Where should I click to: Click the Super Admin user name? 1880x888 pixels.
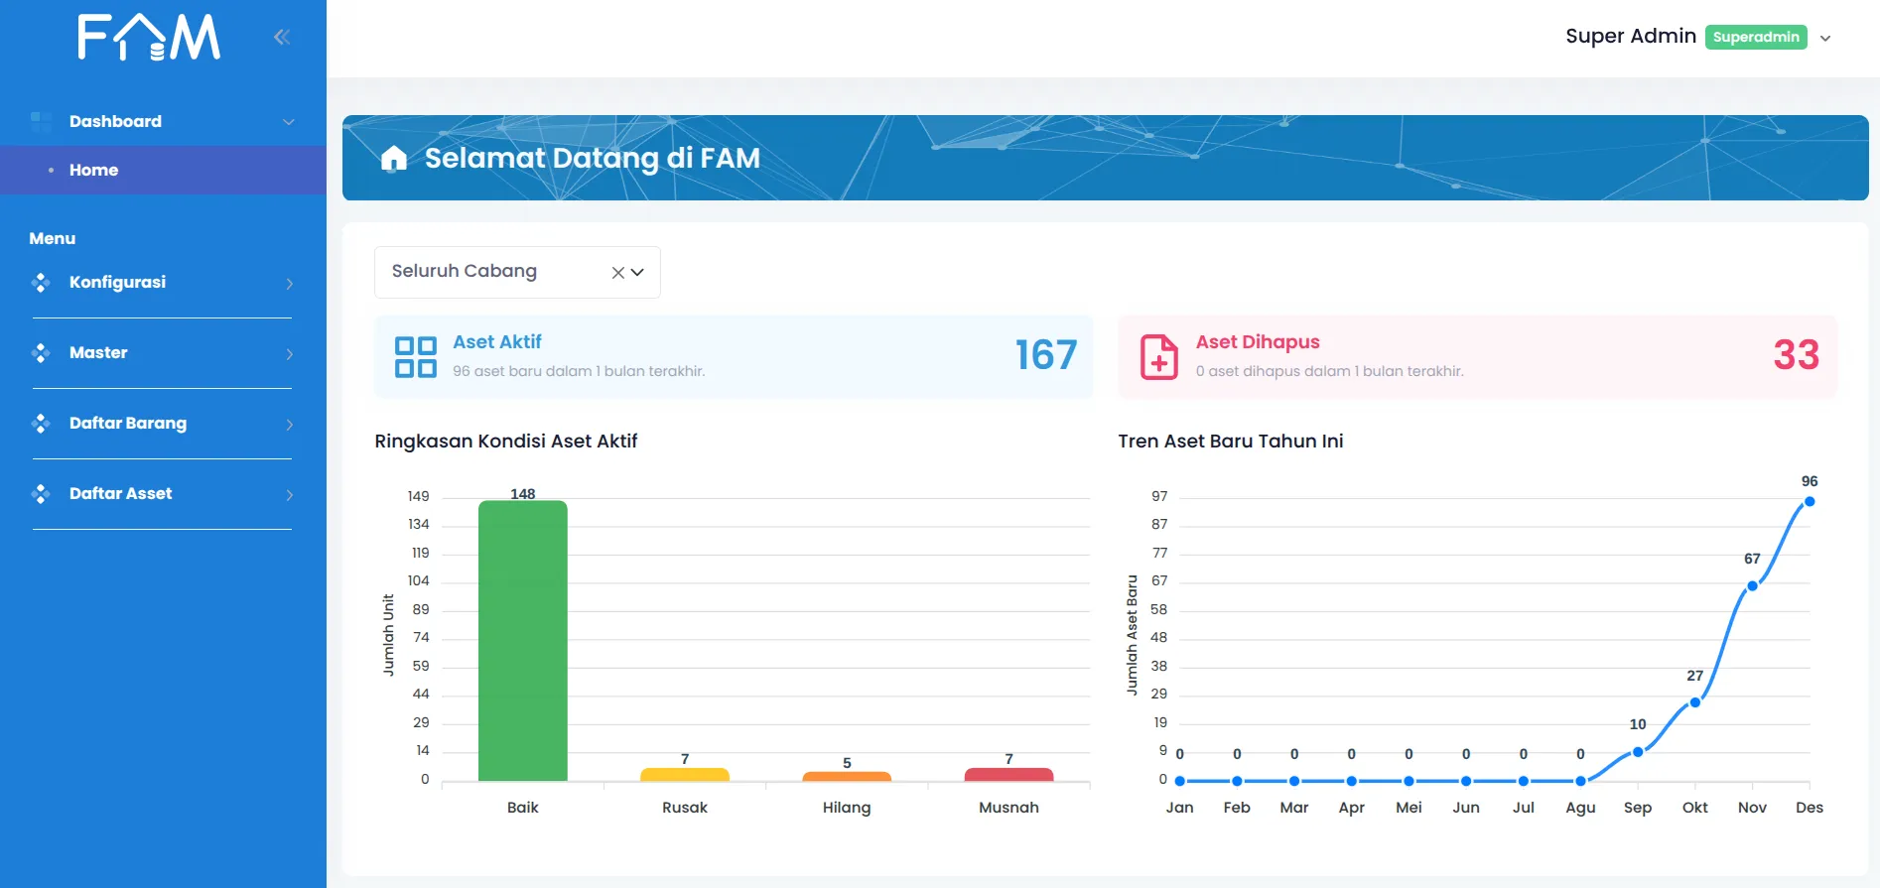click(1631, 36)
